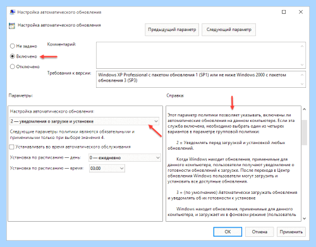
Task: Click comment box scroll up arrow
Action: coord(302,46)
